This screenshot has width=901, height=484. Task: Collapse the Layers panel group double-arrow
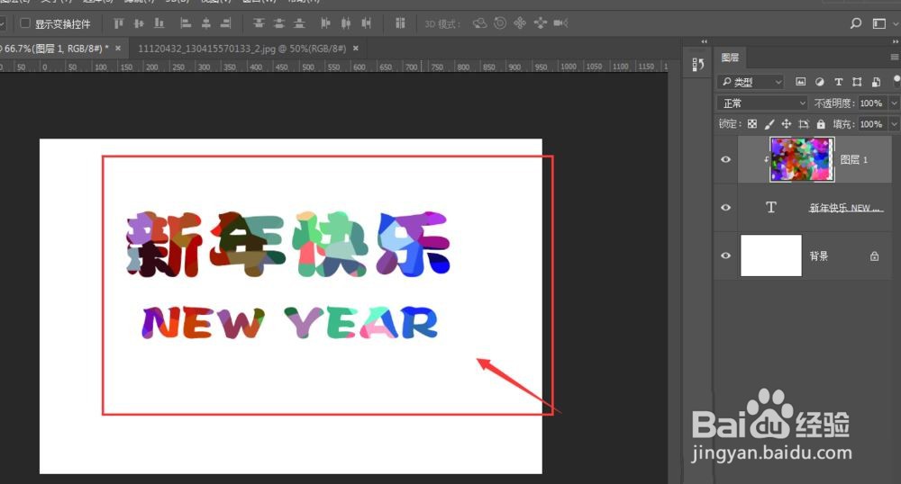coord(896,41)
